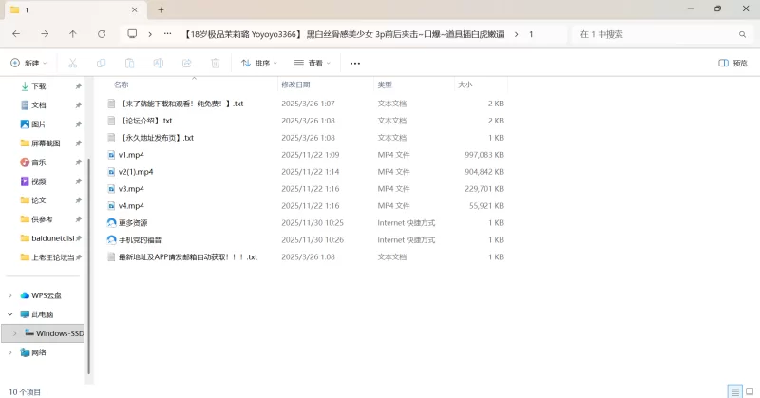Close the tab named 1

(134, 9)
